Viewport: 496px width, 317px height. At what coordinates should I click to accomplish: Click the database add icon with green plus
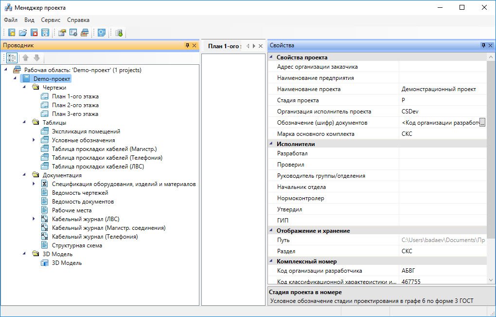point(119,33)
